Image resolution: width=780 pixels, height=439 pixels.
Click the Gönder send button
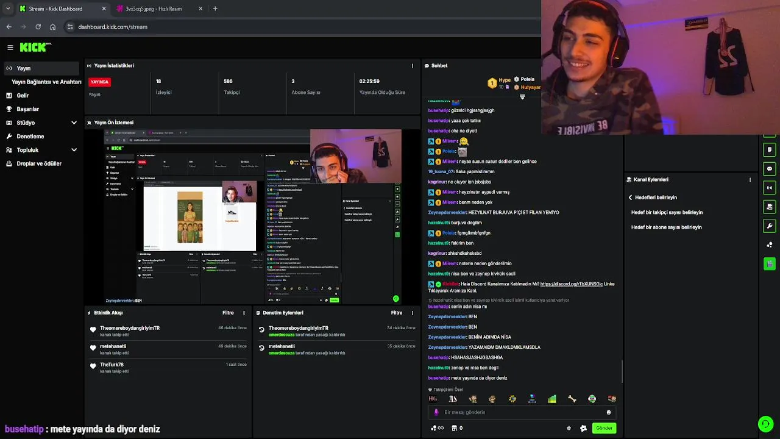(604, 428)
